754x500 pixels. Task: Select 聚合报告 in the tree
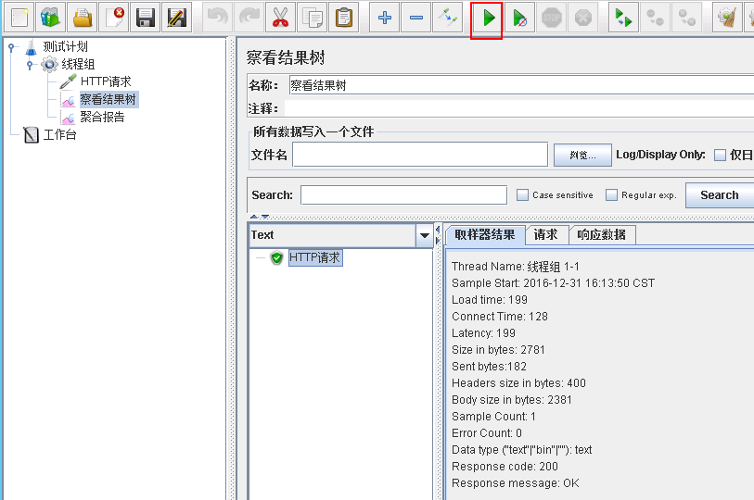[102, 118]
